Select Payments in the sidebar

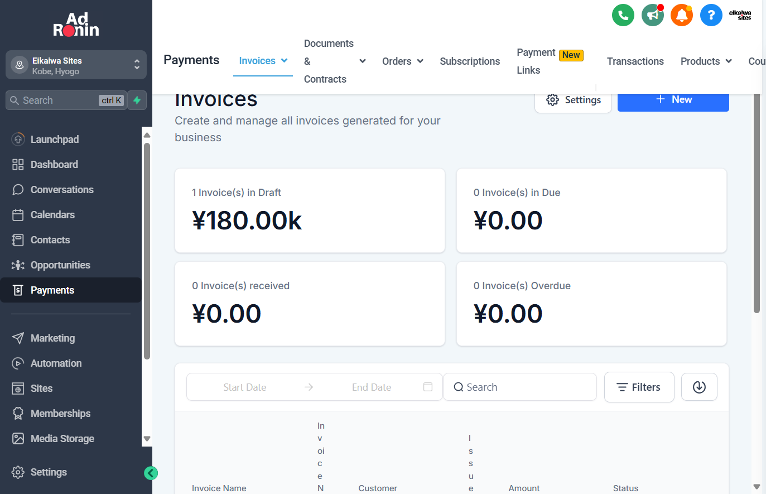(x=71, y=290)
